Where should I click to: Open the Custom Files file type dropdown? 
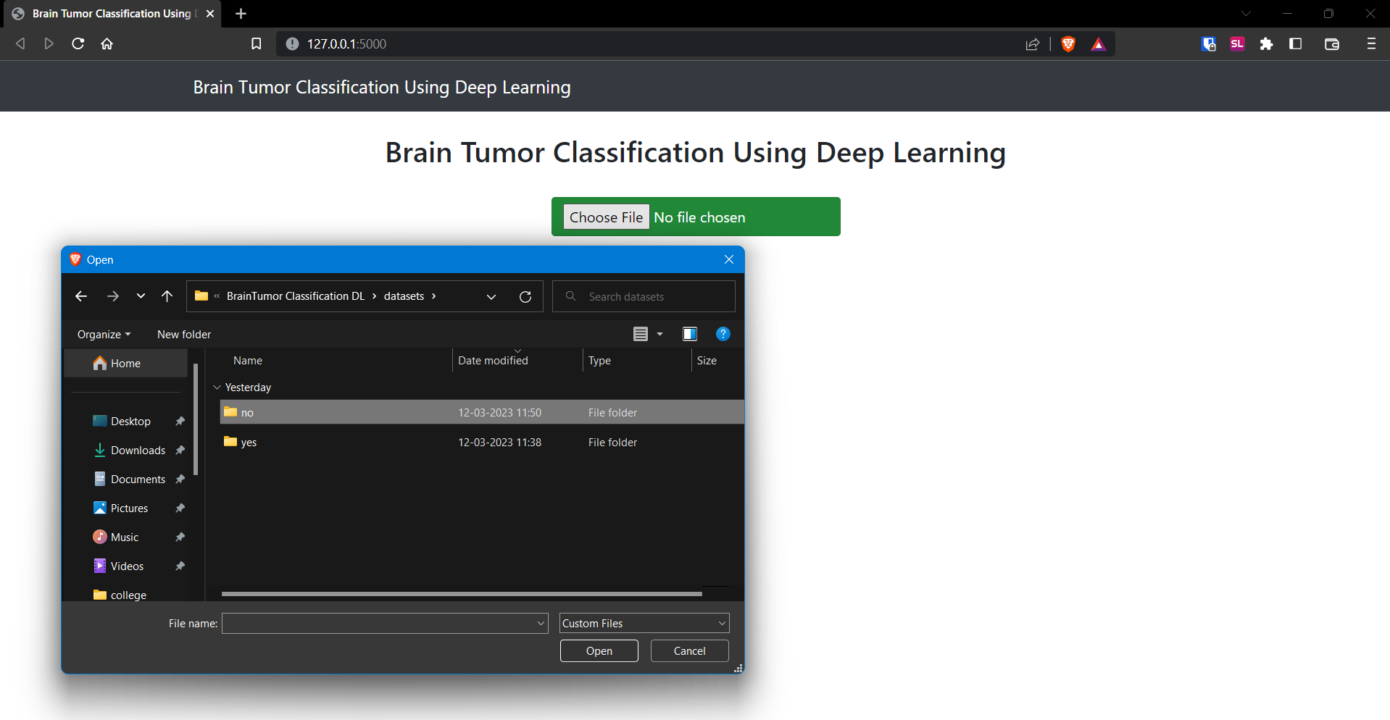pos(644,623)
